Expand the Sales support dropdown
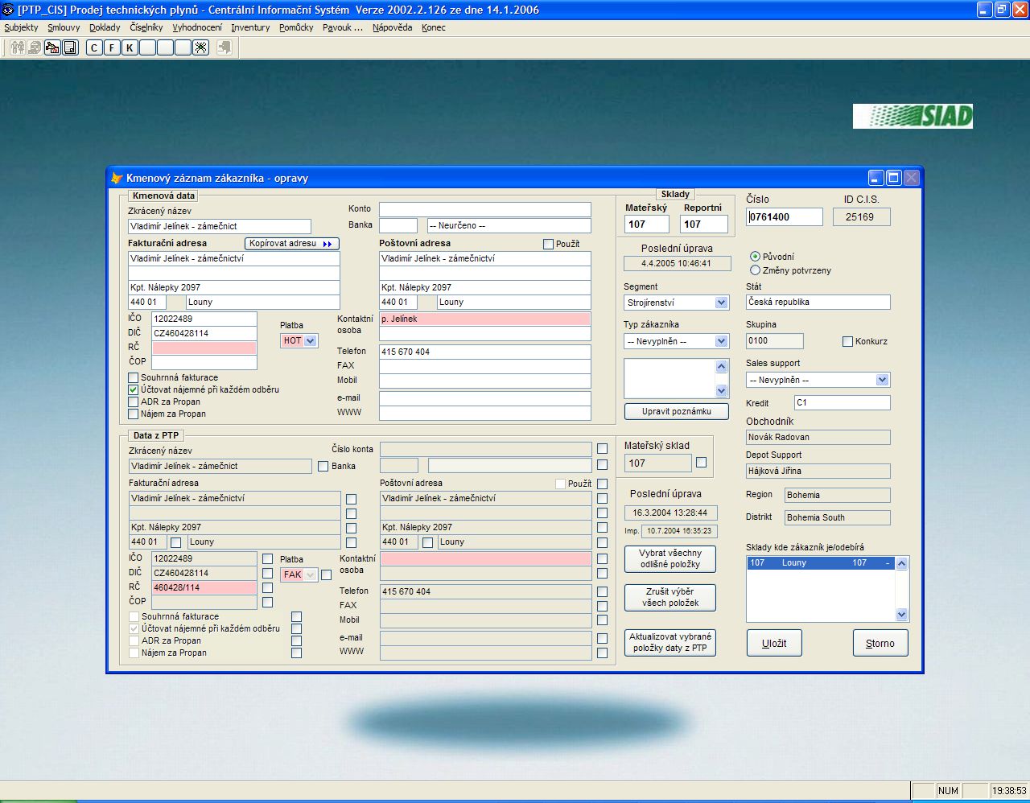This screenshot has height=803, width=1030. tap(882, 380)
